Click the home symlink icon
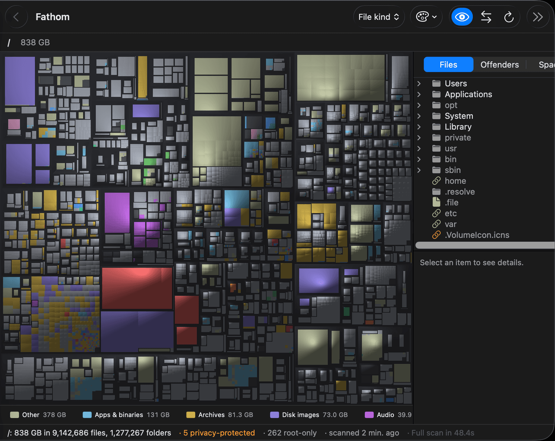555x441 pixels. [436, 181]
